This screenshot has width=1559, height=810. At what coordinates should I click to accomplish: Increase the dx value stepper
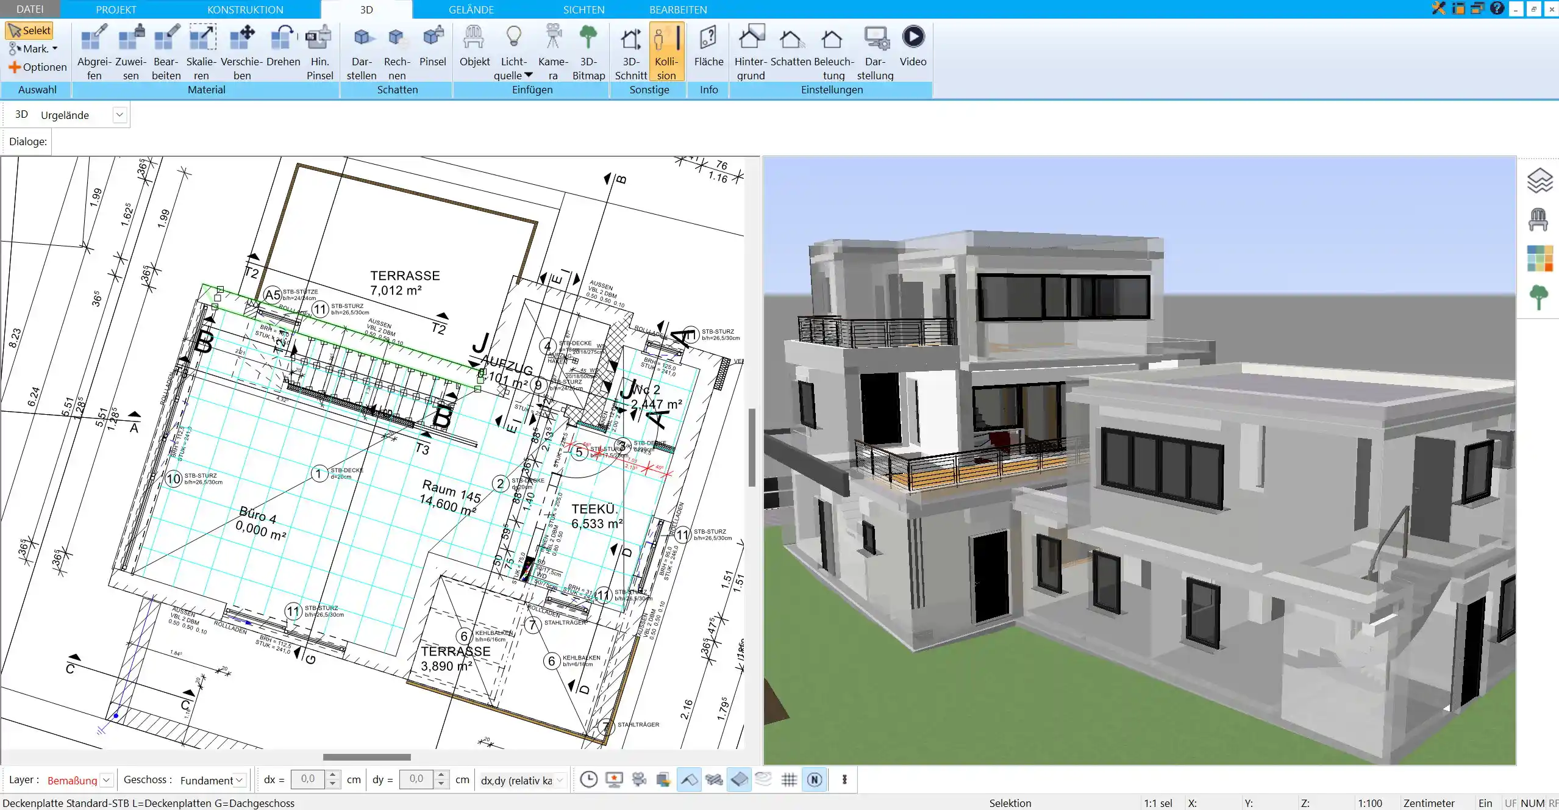332,775
